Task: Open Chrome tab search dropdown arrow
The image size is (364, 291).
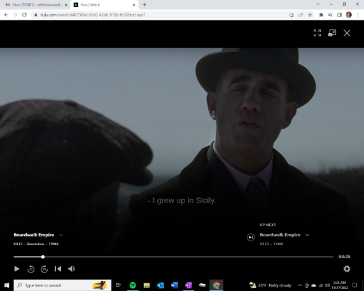Action: point(318,4)
